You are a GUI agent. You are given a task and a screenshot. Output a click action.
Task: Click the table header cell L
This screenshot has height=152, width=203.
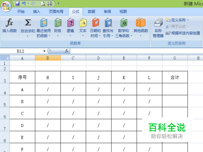point(149,77)
